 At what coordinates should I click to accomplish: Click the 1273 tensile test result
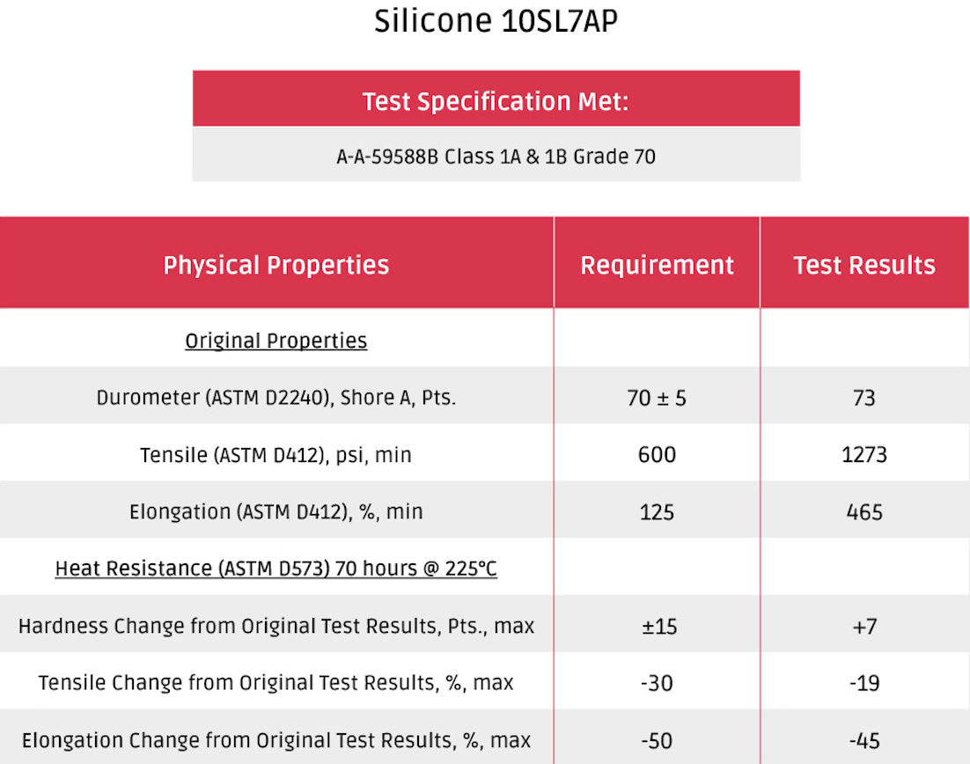[x=863, y=455]
